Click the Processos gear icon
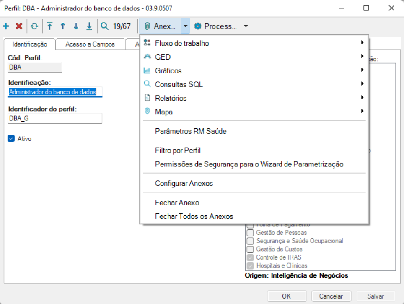 [198, 26]
